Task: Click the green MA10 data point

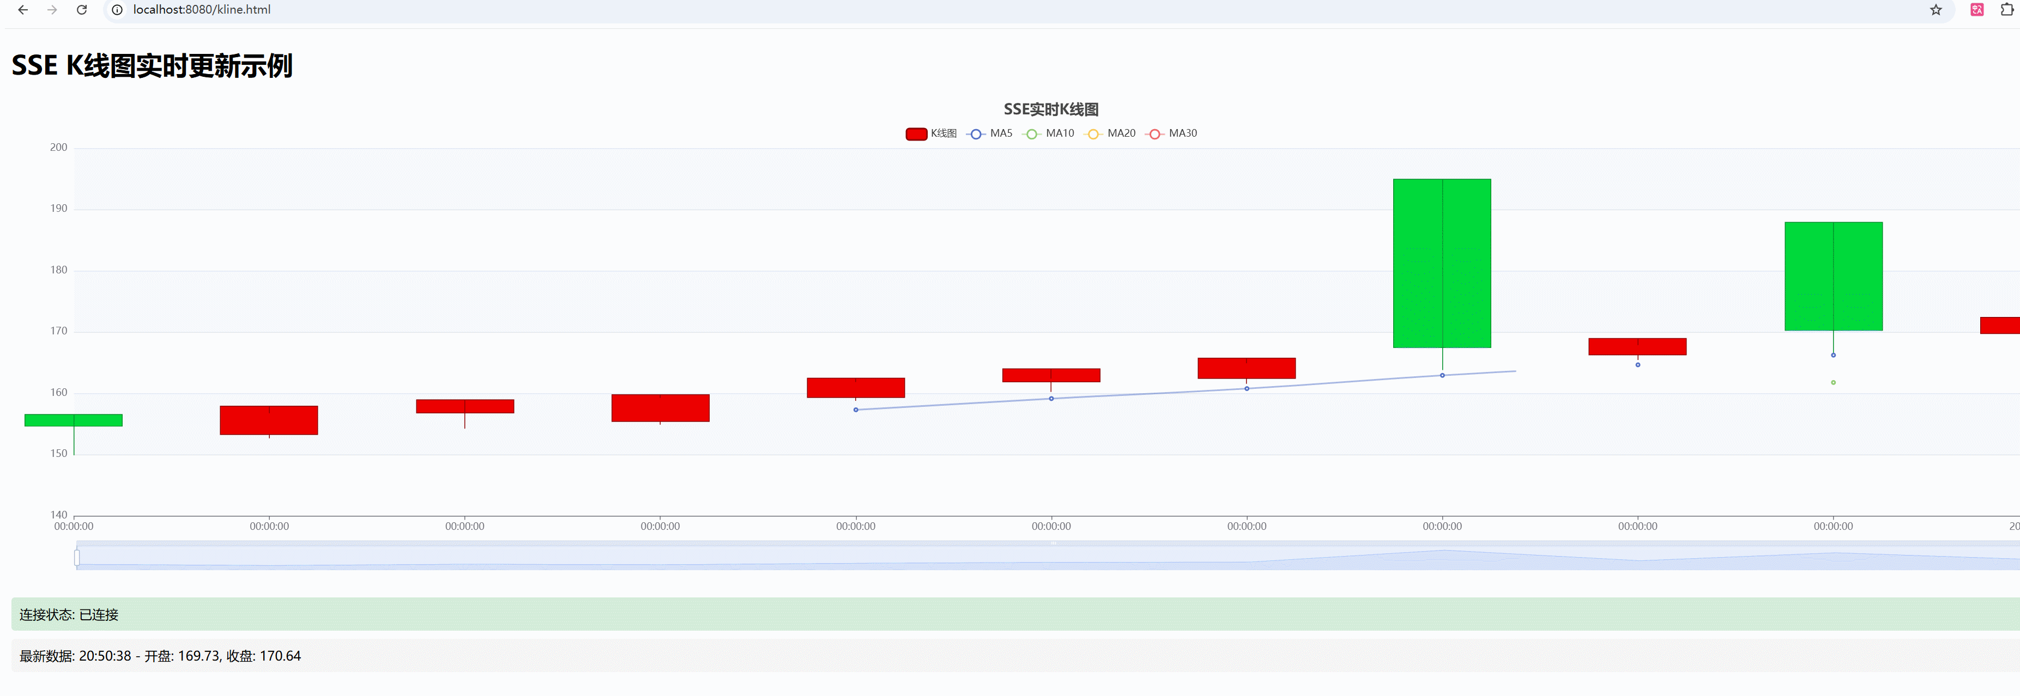Action: [x=1832, y=382]
